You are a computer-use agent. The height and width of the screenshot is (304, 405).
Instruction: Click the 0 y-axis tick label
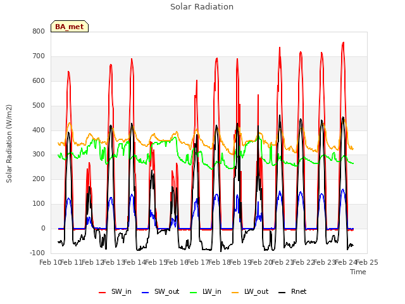[x=43, y=228]
